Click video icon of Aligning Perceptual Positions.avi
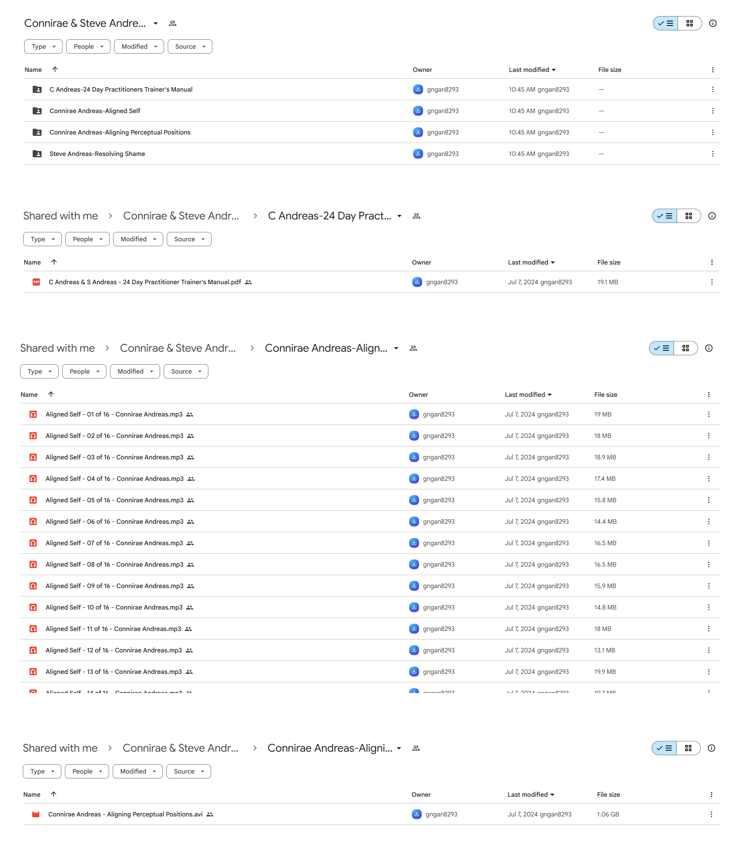This screenshot has width=746, height=858. 36,814
